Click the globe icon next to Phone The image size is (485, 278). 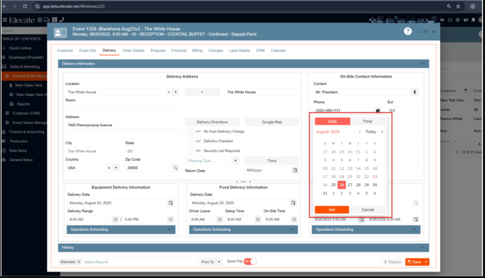pos(378,111)
